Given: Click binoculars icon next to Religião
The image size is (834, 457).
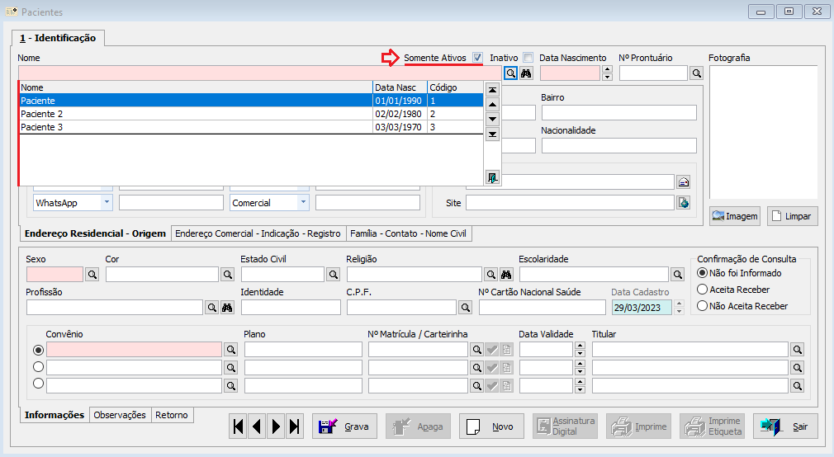Looking at the screenshot, I should pos(506,274).
